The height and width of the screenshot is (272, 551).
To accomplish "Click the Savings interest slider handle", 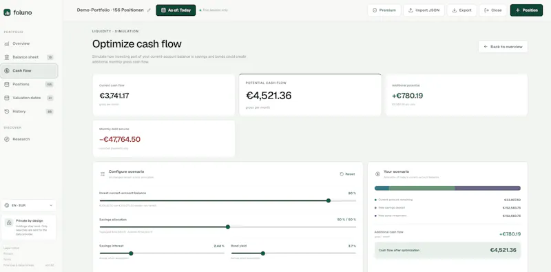I will click(x=131, y=253).
